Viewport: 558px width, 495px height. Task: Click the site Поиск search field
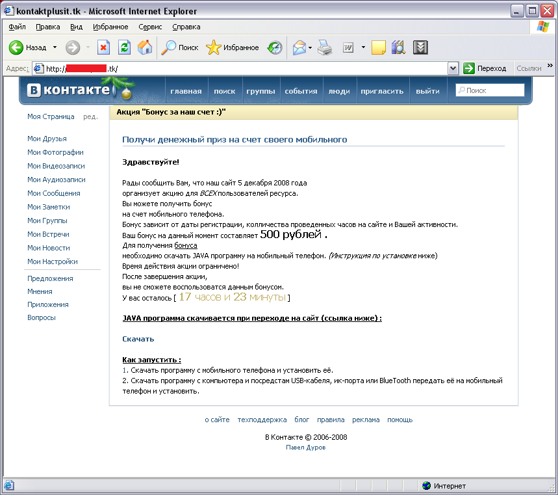point(490,90)
